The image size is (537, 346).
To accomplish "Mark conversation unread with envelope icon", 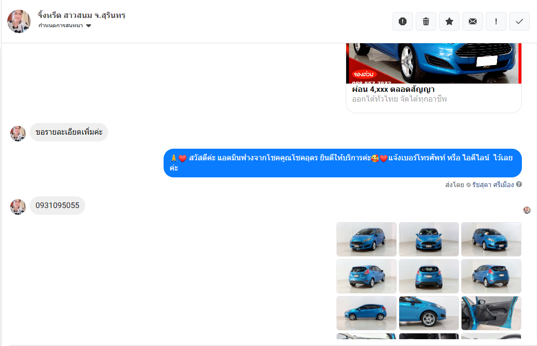I will (473, 21).
